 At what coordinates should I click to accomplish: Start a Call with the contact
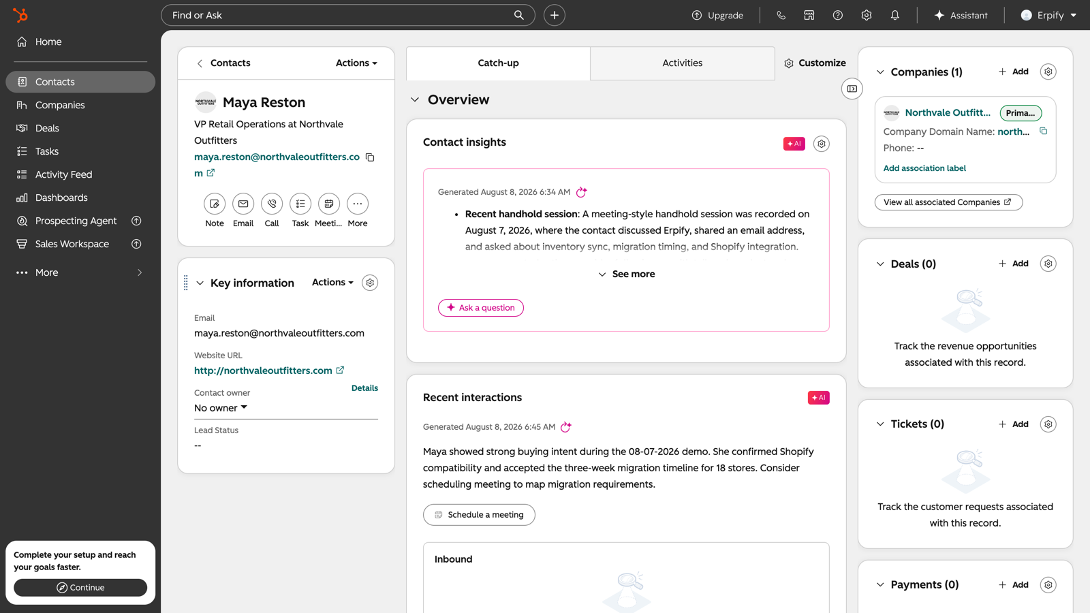coord(272,204)
